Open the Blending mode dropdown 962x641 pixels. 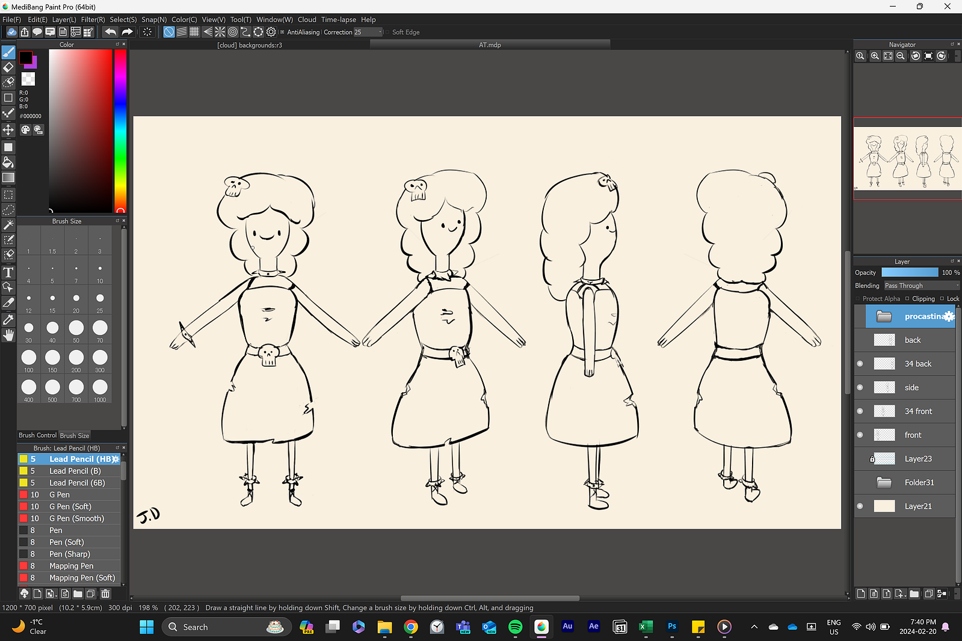922,286
